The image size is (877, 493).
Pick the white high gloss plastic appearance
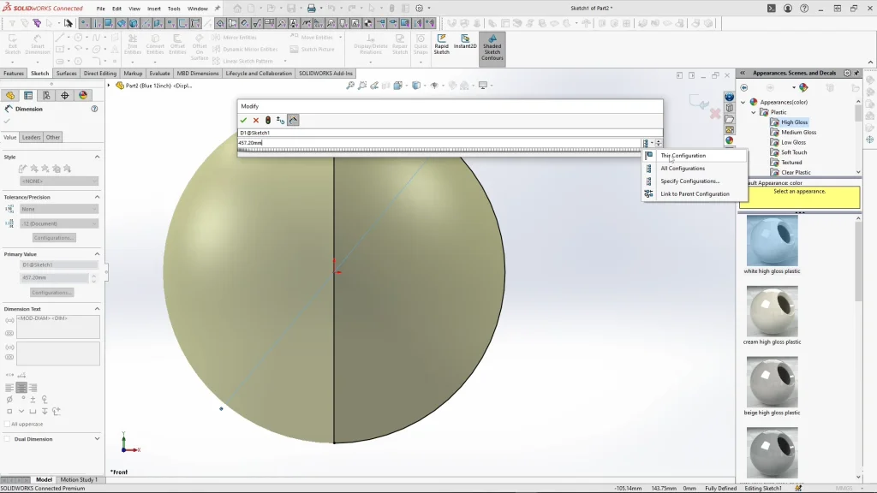coord(772,241)
